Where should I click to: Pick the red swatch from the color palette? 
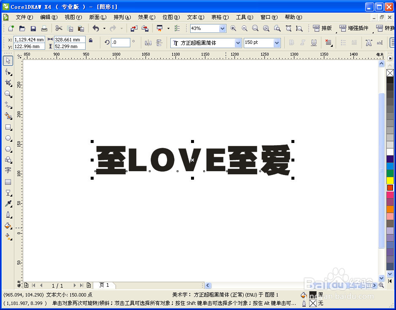390,187
